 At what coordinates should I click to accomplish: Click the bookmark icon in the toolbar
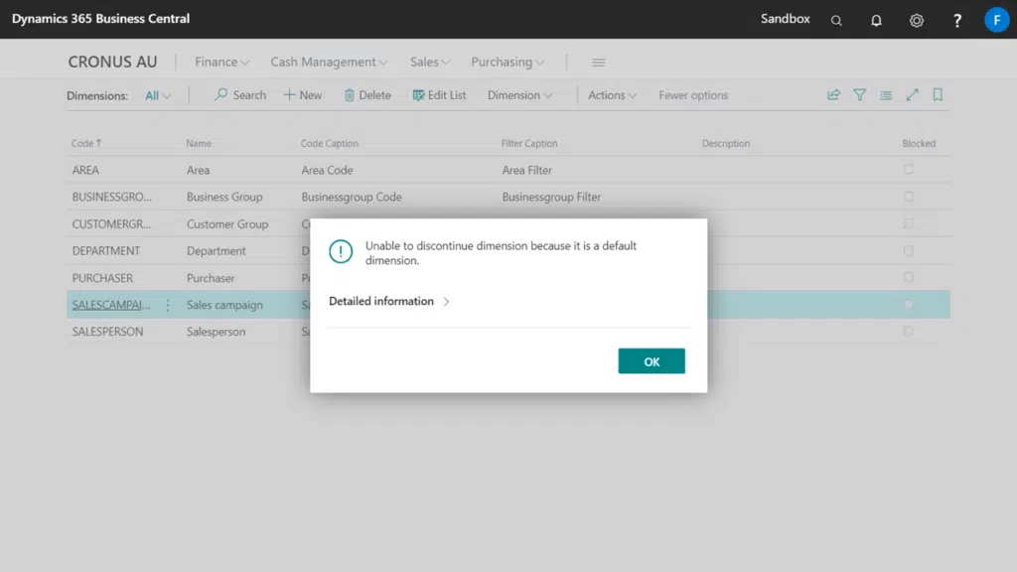pyautogui.click(x=938, y=95)
